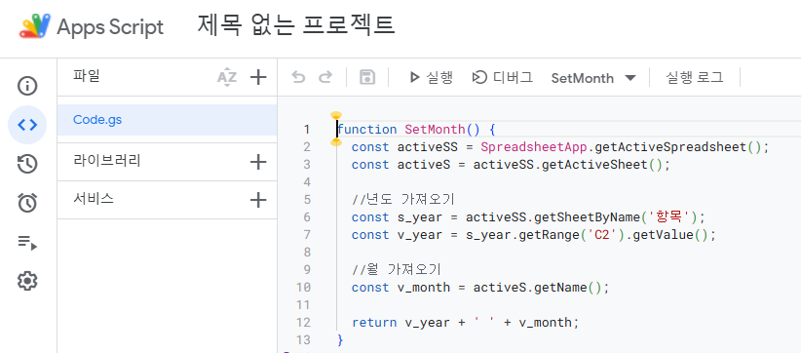Click getName in line 10
The image size is (801, 353).
560,288
